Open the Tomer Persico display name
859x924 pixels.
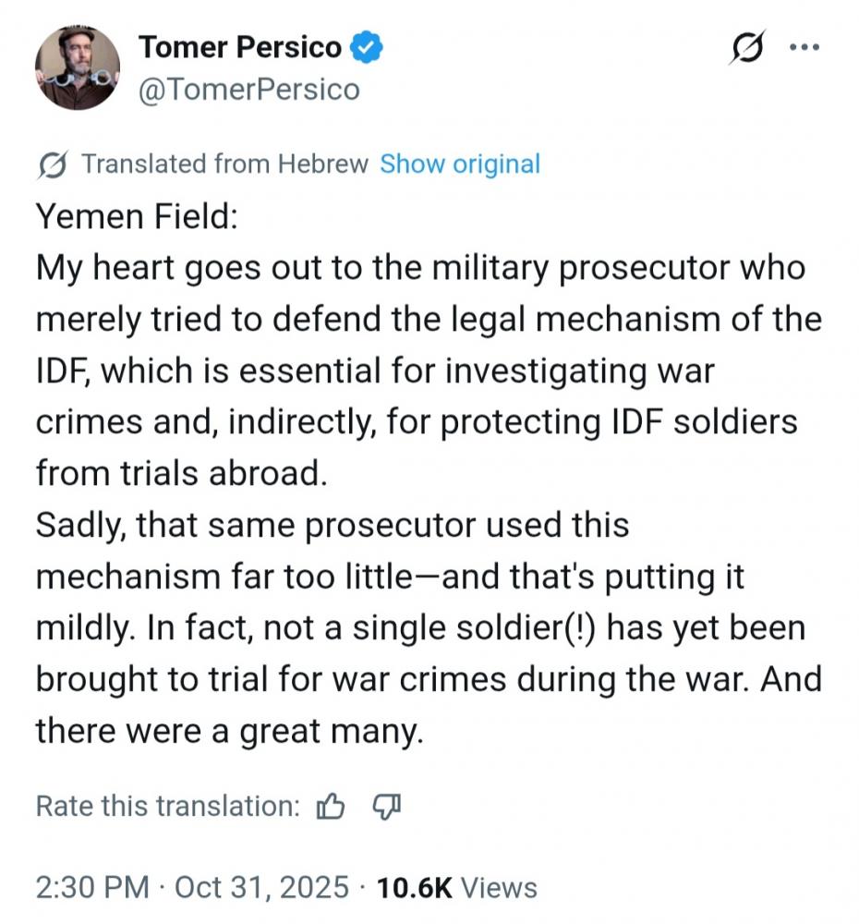tap(240, 47)
